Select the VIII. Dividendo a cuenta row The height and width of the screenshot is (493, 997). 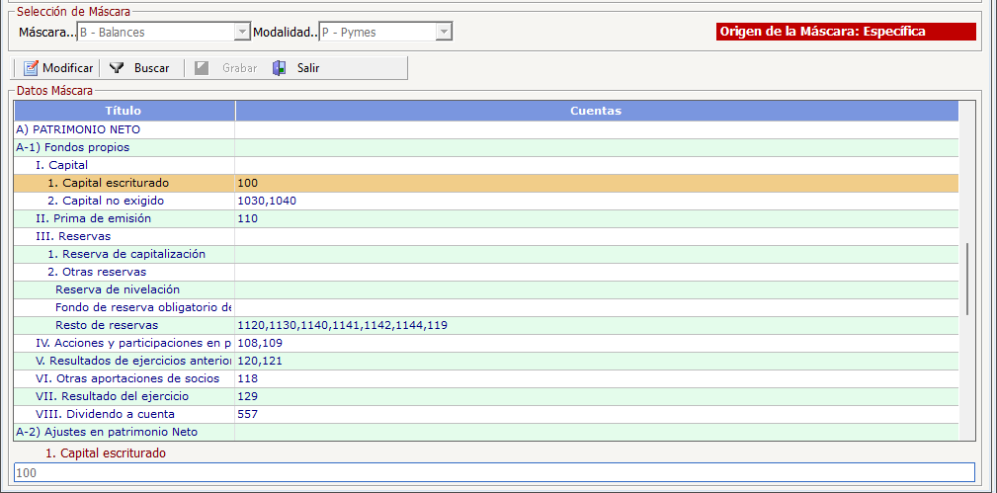(x=486, y=415)
